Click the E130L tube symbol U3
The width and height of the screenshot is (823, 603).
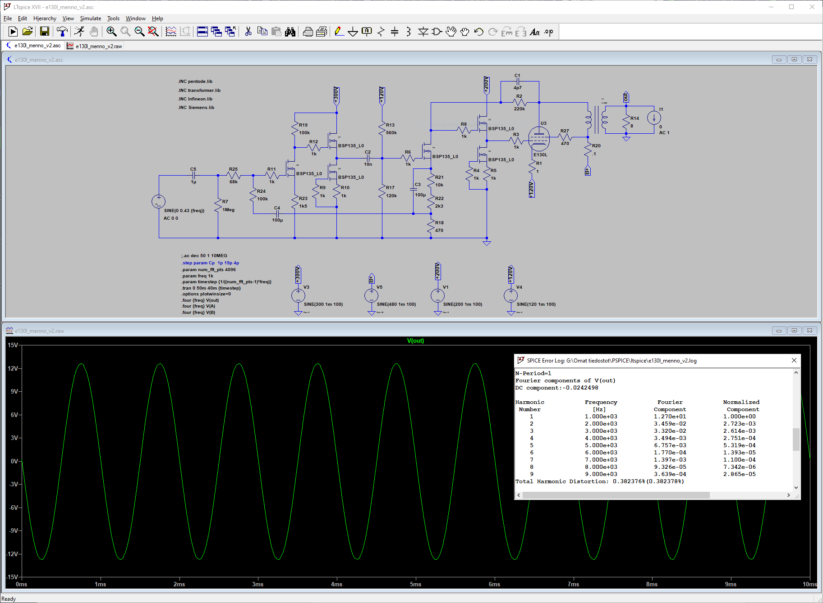[538, 138]
